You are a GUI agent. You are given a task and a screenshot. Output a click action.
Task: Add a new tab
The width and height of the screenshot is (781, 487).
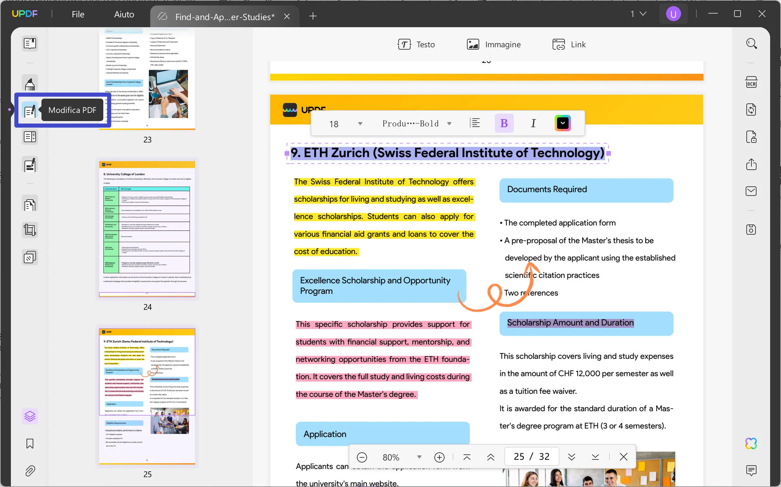pos(313,16)
